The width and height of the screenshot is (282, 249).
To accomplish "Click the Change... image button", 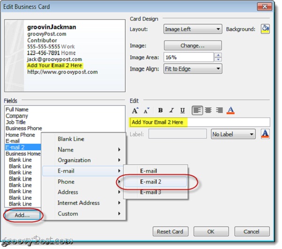I will tap(193, 45).
